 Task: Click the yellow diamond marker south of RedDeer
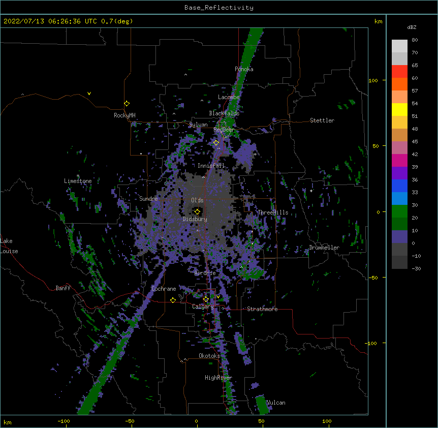[x=216, y=143]
